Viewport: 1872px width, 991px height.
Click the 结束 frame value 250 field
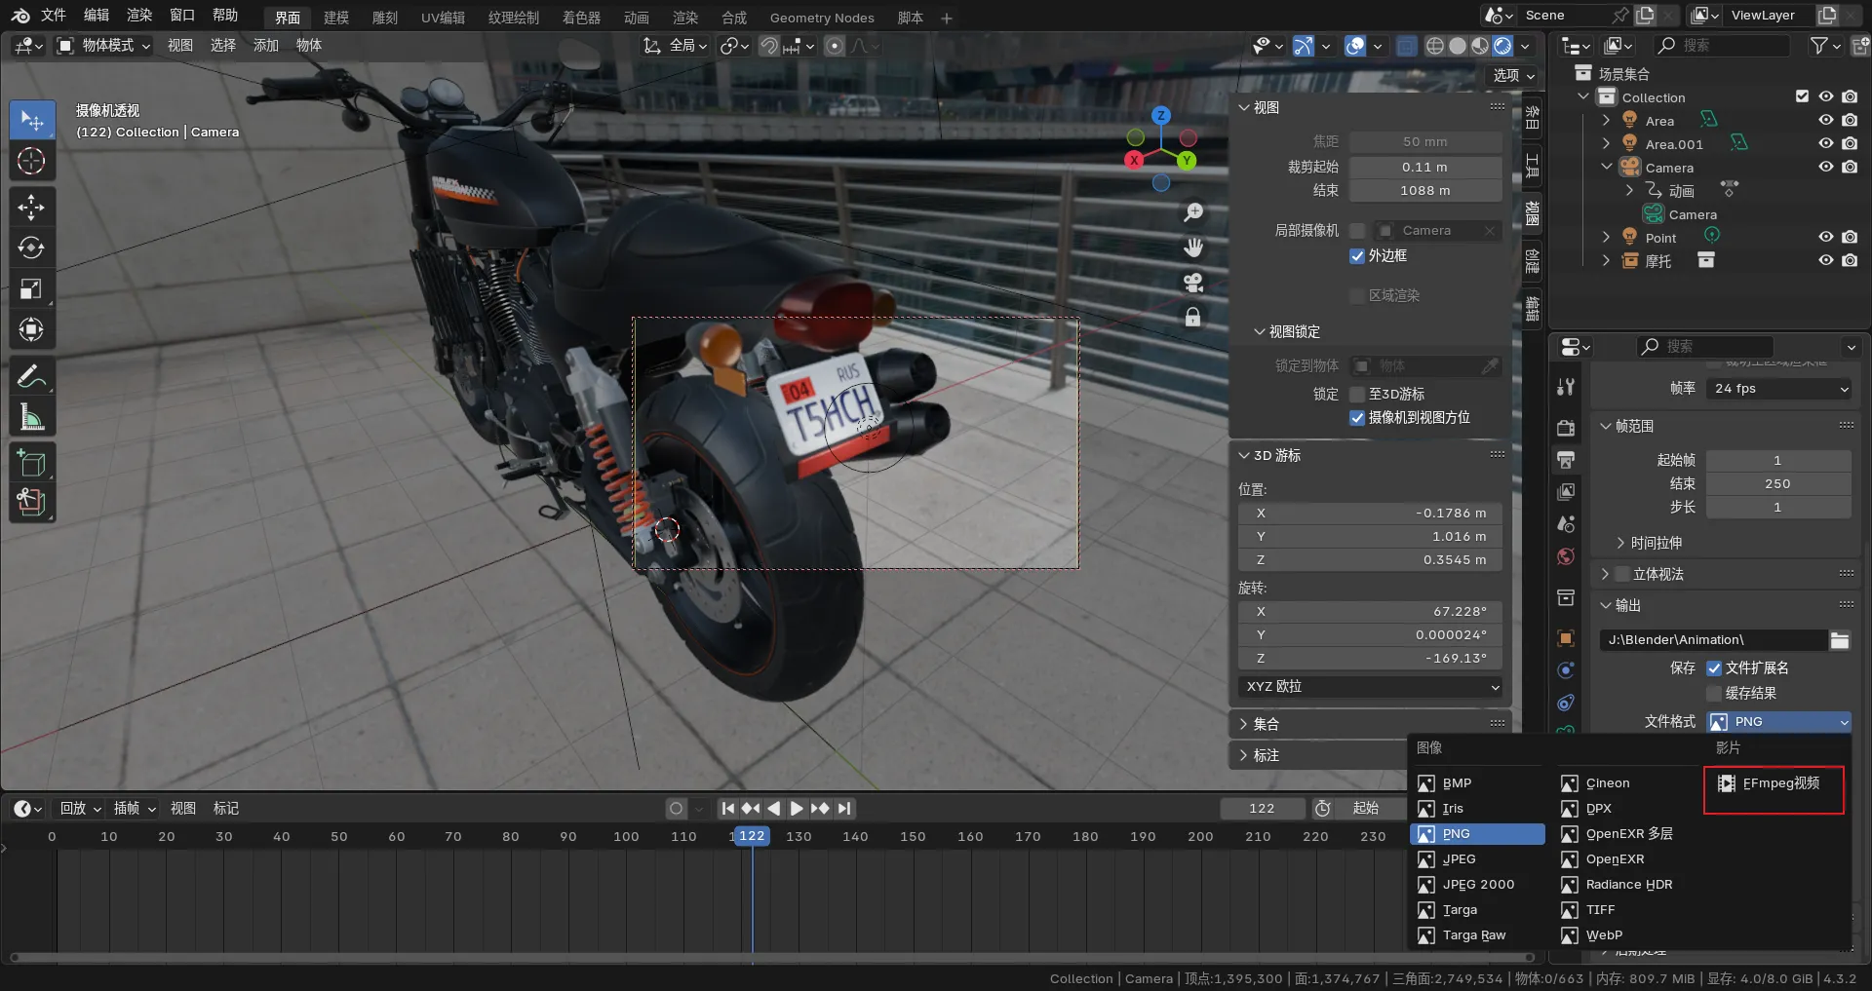click(x=1776, y=484)
